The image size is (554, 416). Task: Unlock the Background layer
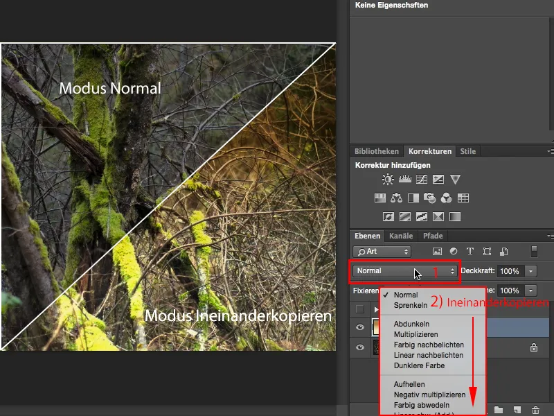533,347
